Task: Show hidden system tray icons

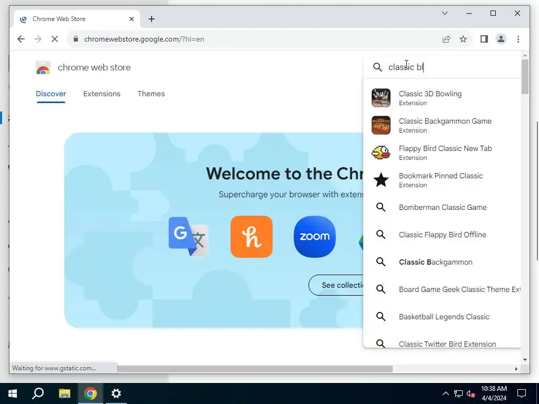Action: (x=445, y=393)
